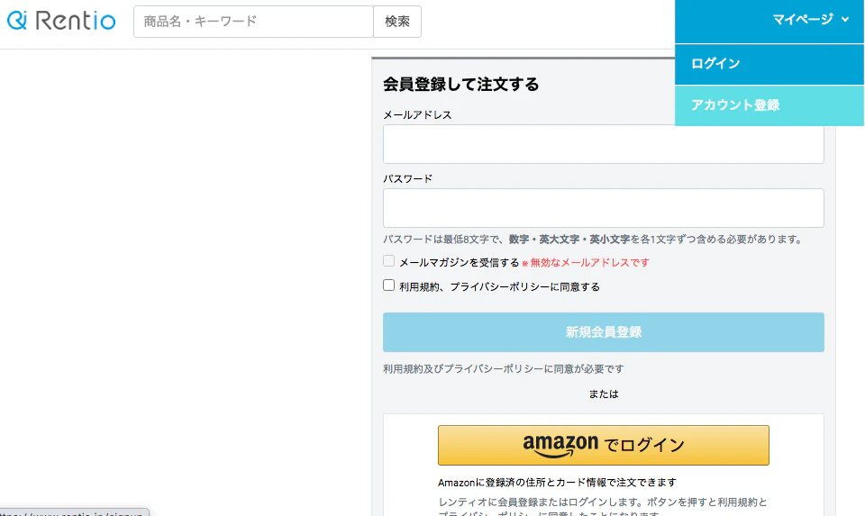The width and height of the screenshot is (865, 516).
Task: Choose アカウント登録 from the マイページ menu
Action: 769,105
